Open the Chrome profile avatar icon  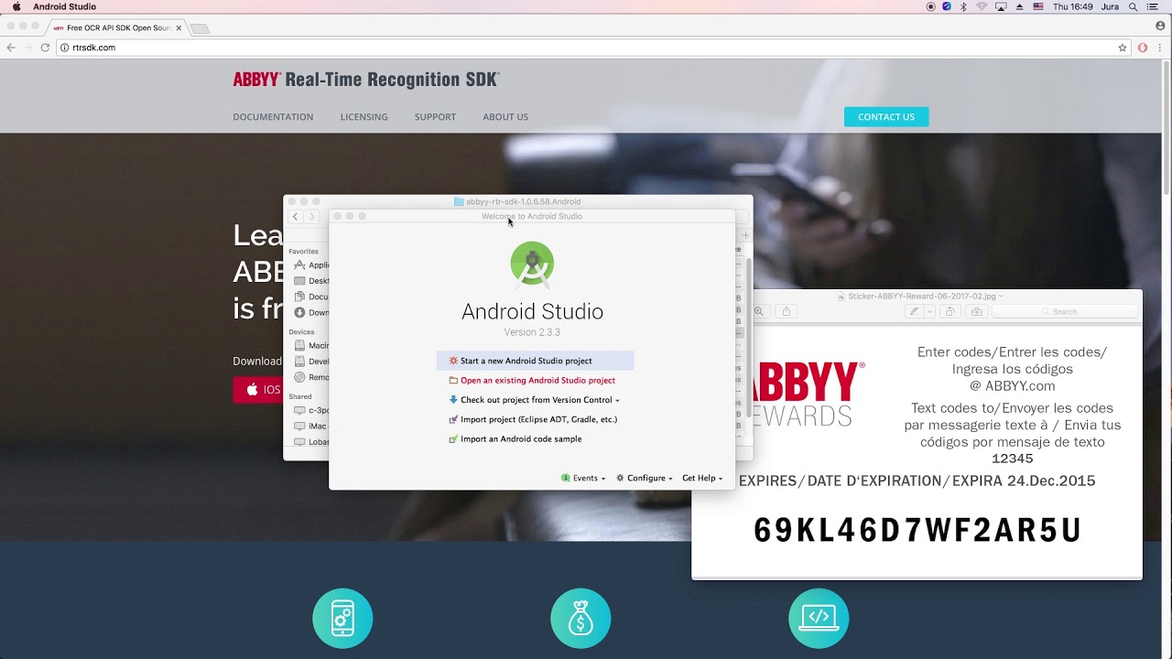pos(1161,27)
